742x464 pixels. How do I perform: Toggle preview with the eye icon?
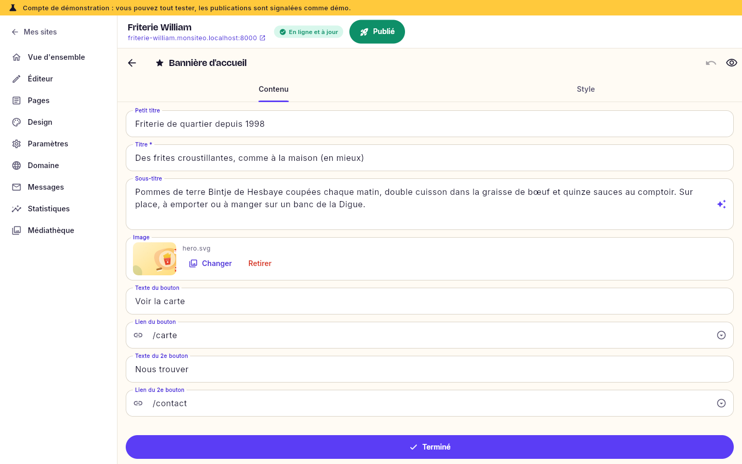pyautogui.click(x=732, y=63)
